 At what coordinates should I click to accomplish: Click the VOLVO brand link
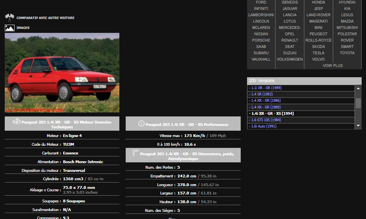pyautogui.click(x=319, y=59)
